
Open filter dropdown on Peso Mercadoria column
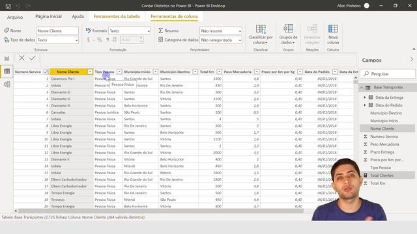(257, 71)
